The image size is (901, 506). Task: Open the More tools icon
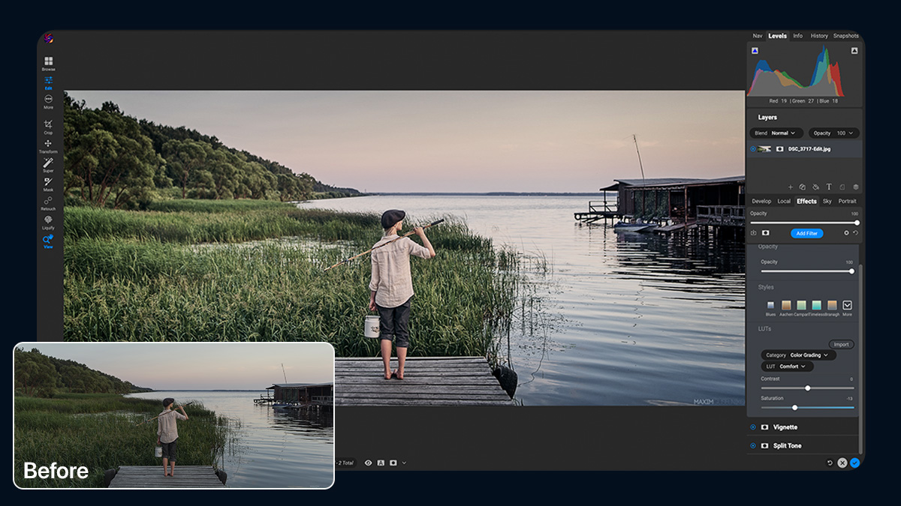(x=48, y=100)
